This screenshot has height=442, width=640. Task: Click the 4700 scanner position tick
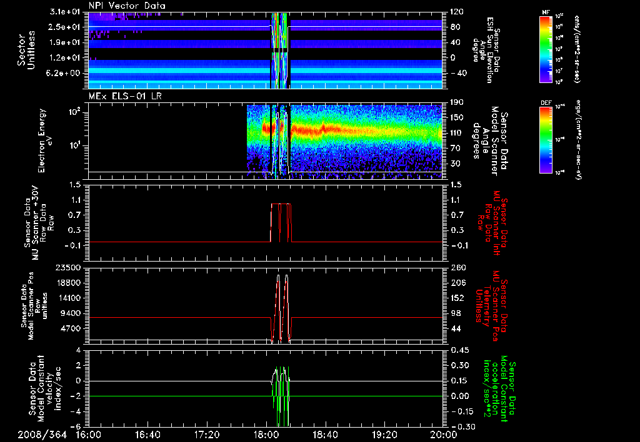point(70,328)
